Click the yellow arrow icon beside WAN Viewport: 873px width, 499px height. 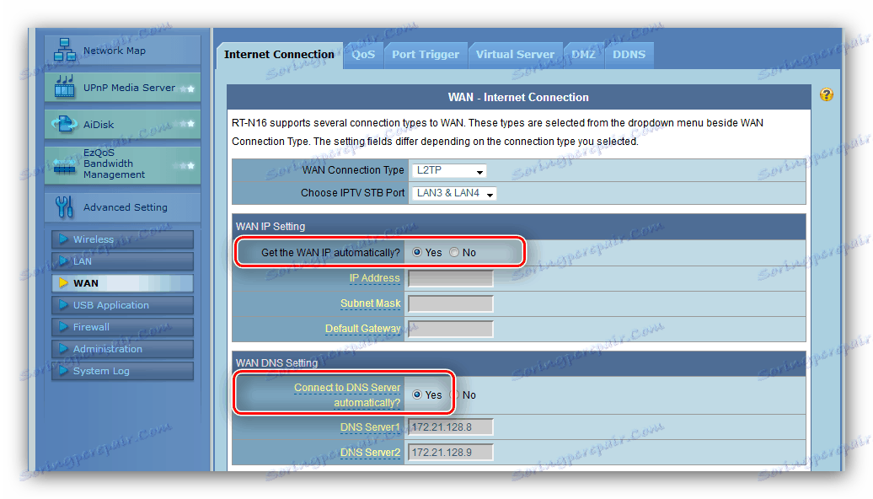(x=63, y=283)
